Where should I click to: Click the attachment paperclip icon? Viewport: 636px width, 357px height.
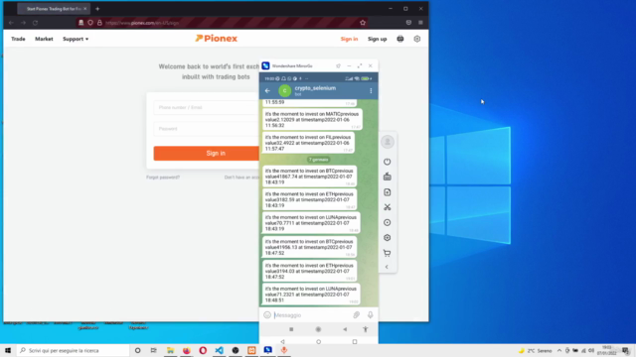pos(356,315)
